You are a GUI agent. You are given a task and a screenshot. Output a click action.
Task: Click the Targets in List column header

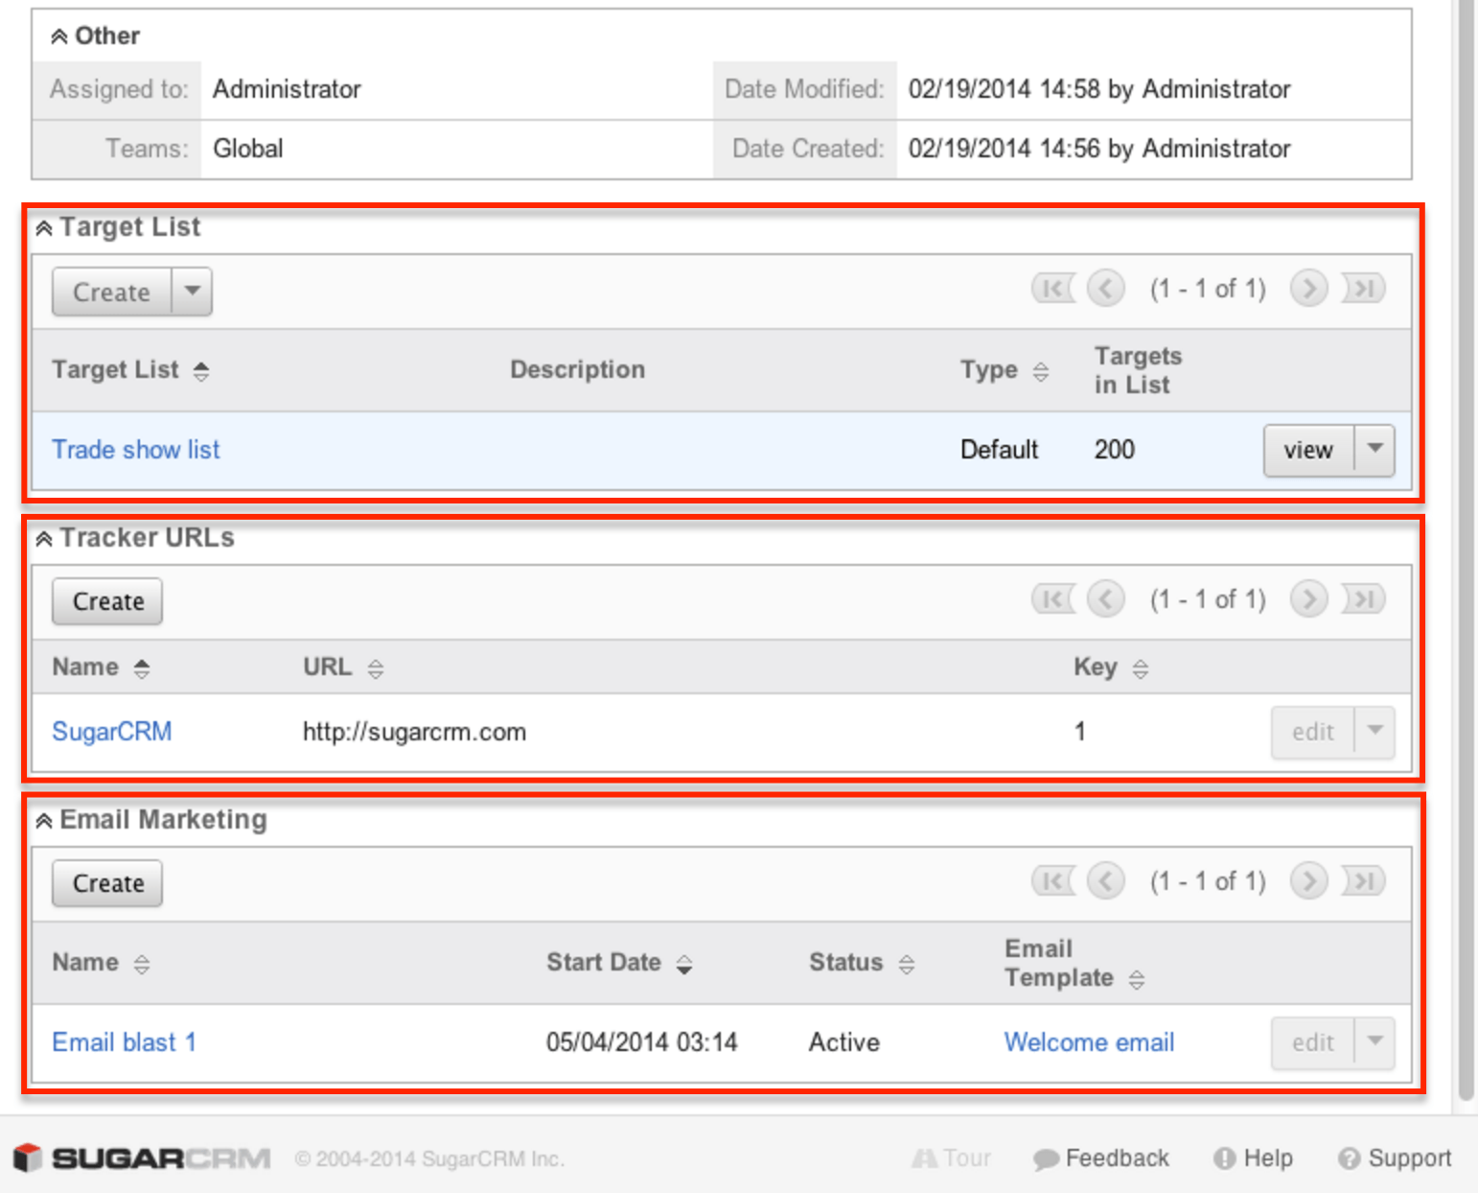1138,370
